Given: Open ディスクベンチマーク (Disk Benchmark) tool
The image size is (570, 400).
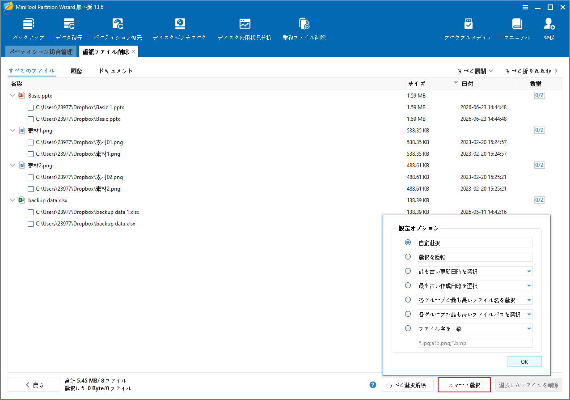Looking at the screenshot, I should tap(180, 30).
